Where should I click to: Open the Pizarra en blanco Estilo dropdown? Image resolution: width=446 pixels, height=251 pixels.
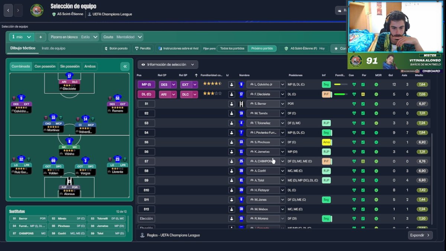click(x=74, y=37)
